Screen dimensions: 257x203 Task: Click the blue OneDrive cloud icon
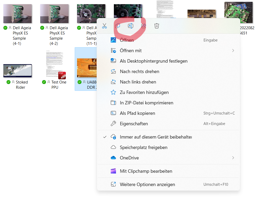coord(113,158)
